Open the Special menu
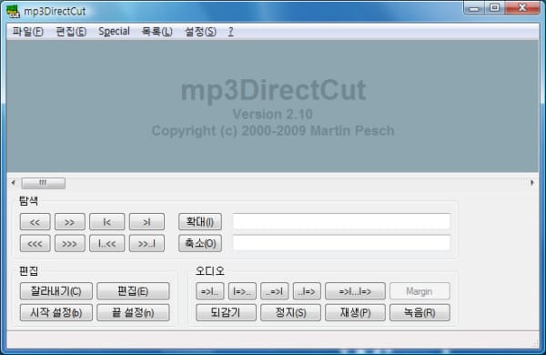The width and height of the screenshot is (546, 355). tap(114, 32)
